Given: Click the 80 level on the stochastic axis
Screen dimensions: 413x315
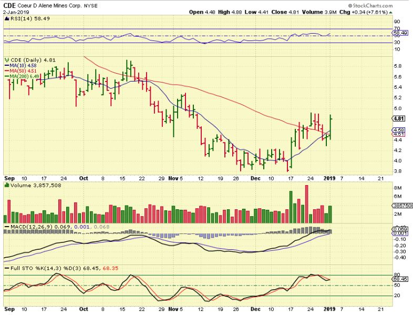Looking at the screenshot, I should click(x=397, y=275).
